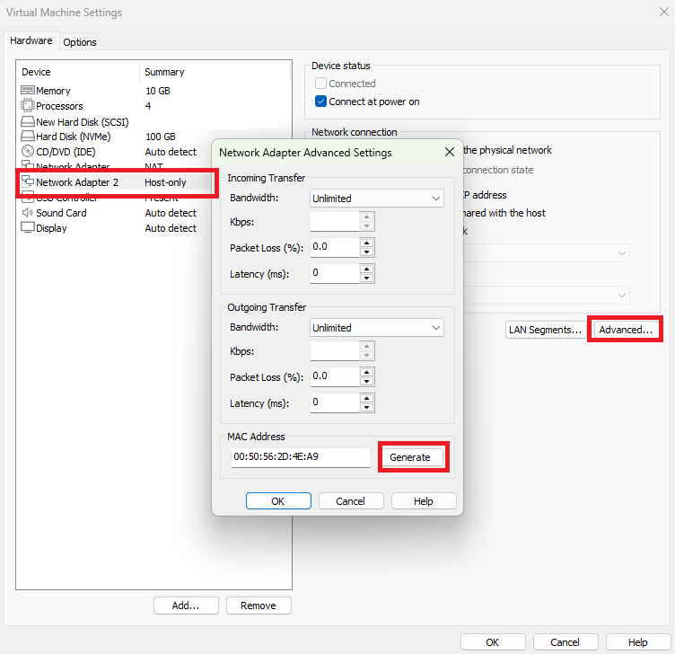Close the Virtual Machine Settings window
Viewport: 675px width, 654px height.
pyautogui.click(x=664, y=12)
